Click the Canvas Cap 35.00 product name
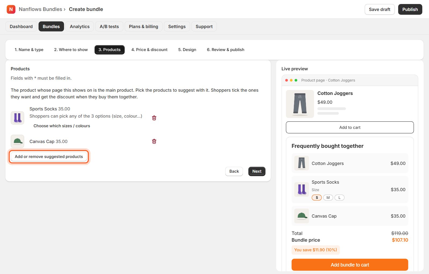 click(x=49, y=141)
